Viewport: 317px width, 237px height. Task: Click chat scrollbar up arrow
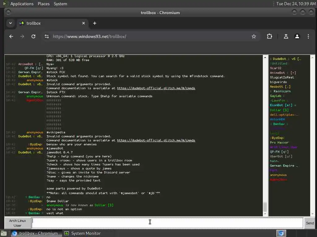pos(265,58)
